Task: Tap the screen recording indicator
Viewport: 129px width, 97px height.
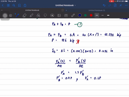Action: click(x=112, y=1)
